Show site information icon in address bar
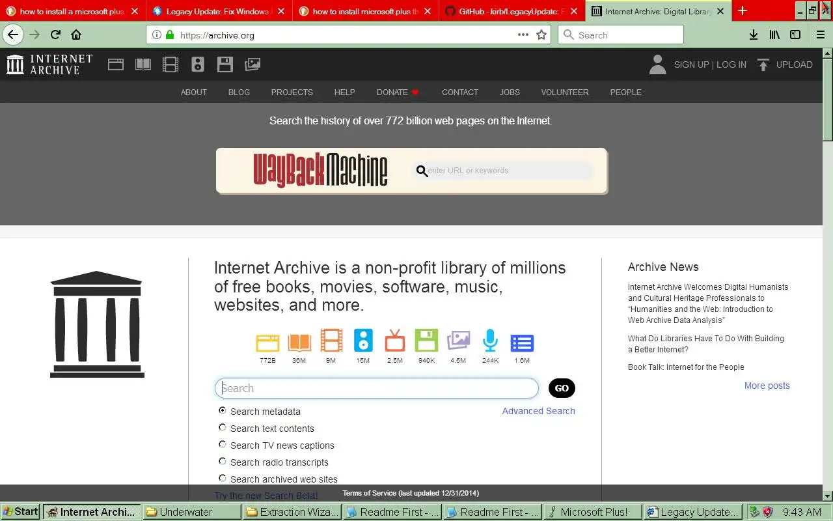833x521 pixels. pyautogui.click(x=156, y=35)
